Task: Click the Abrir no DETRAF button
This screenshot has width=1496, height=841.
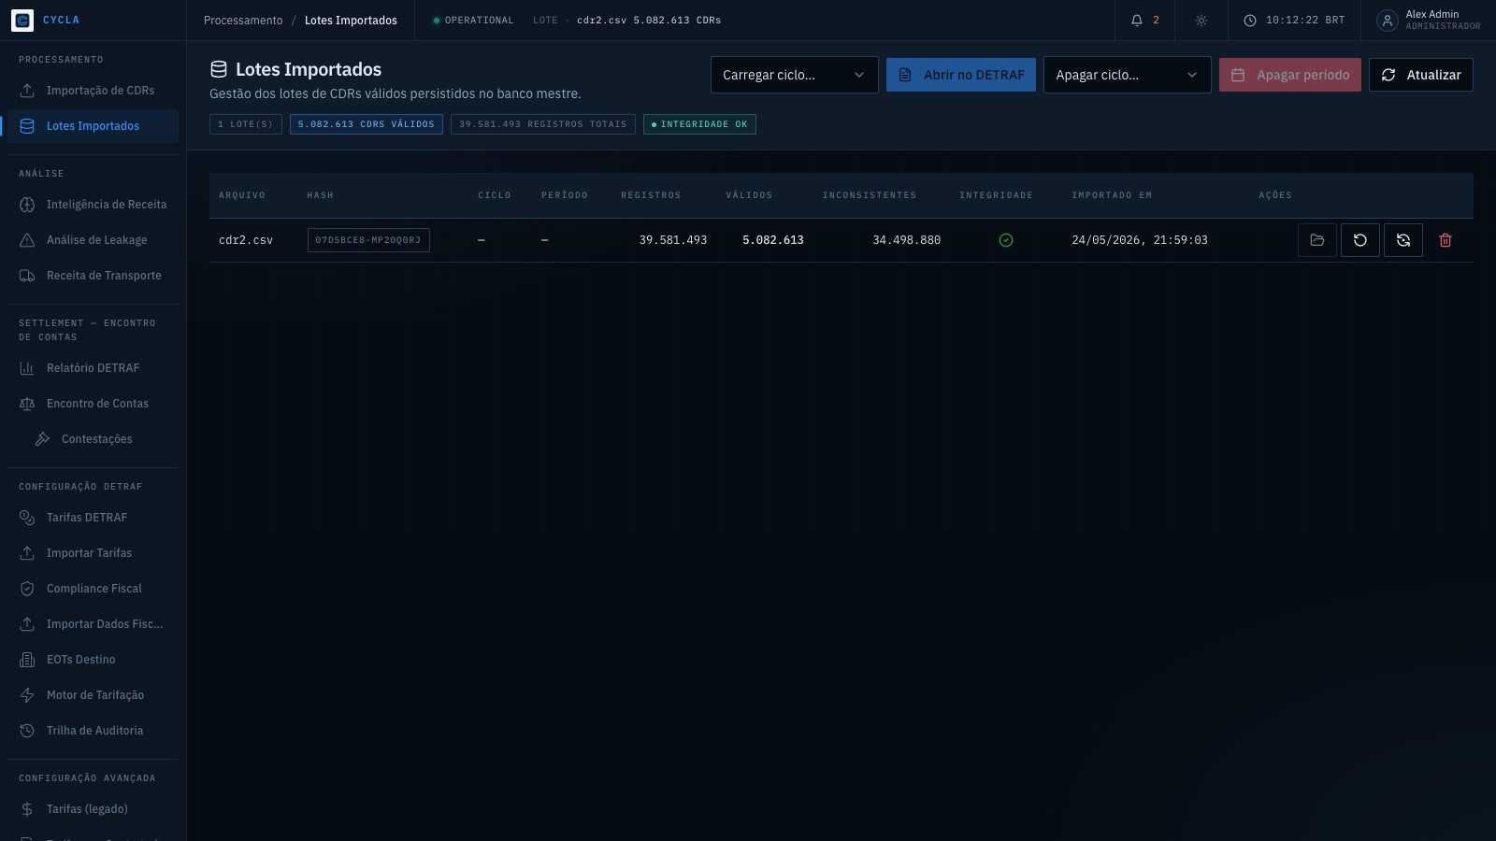Action: tap(961, 75)
